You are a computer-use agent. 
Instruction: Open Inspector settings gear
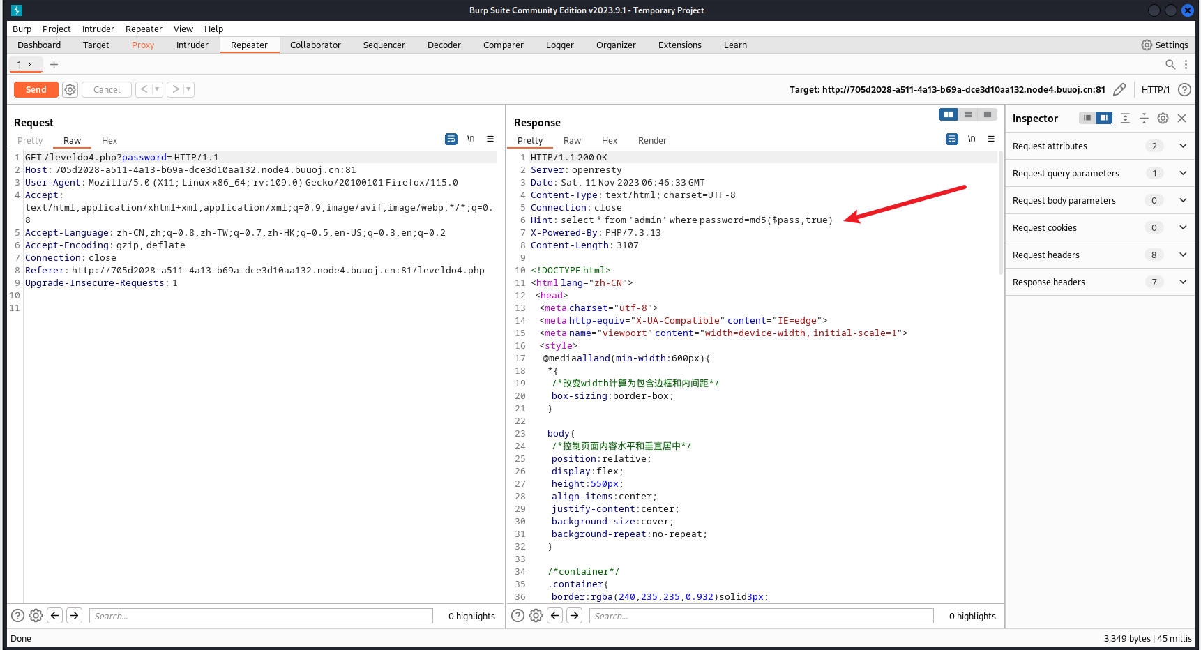pos(1163,118)
